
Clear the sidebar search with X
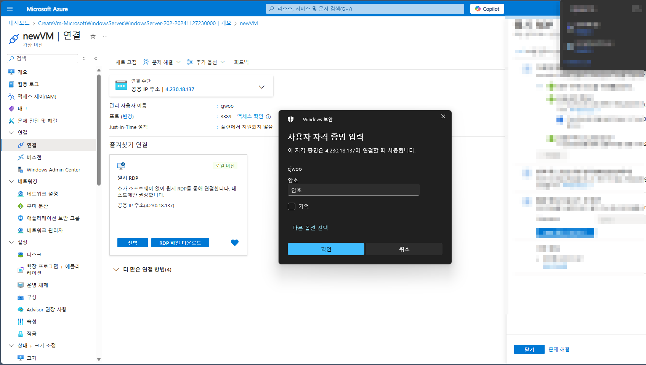click(84, 58)
